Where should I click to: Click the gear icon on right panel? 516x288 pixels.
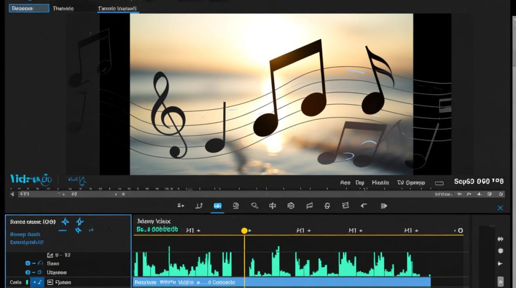coord(500,251)
